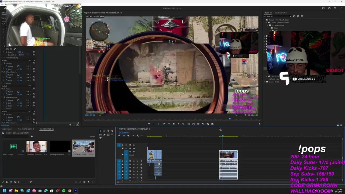Click Go to In point
The height and width of the screenshot is (194, 345).
[x=164, y=124]
